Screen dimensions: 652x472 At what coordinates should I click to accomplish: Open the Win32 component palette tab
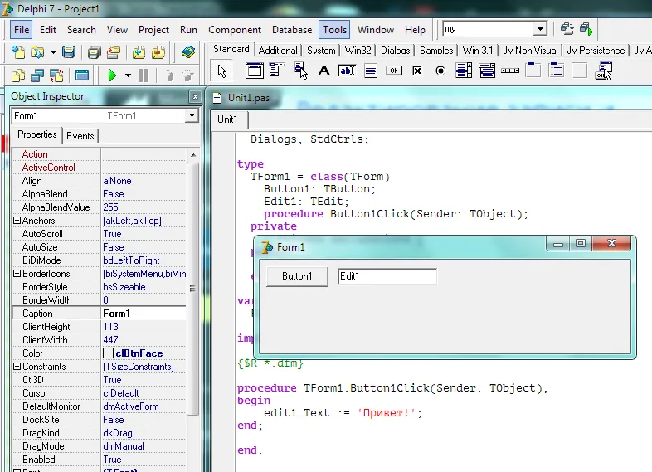[x=358, y=50]
